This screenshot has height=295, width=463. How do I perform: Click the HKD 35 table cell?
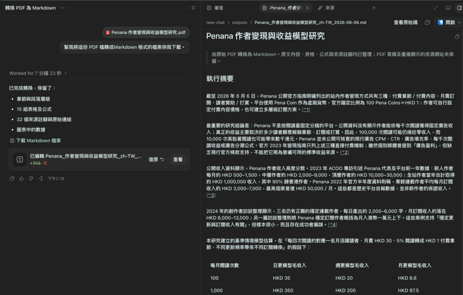pos(281,278)
